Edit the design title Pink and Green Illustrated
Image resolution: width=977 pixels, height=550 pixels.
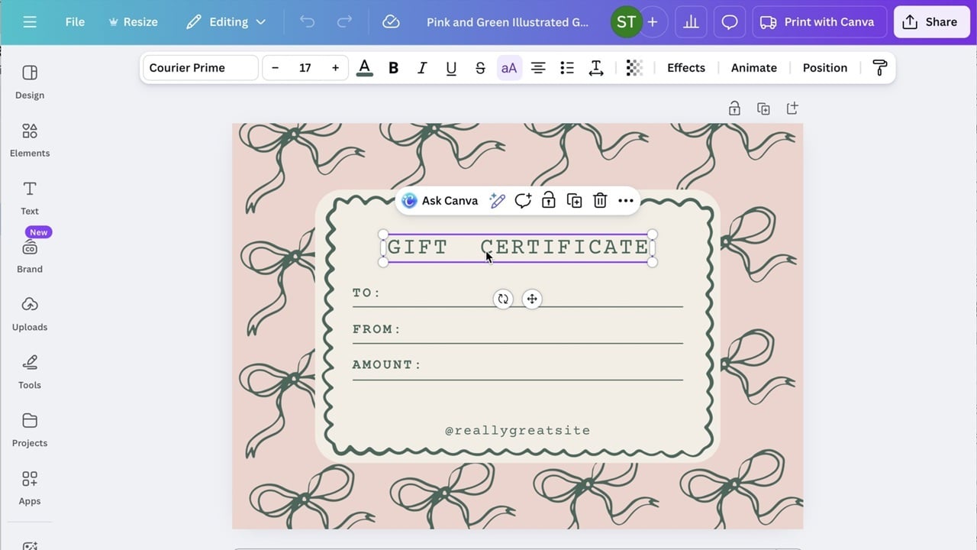(508, 22)
